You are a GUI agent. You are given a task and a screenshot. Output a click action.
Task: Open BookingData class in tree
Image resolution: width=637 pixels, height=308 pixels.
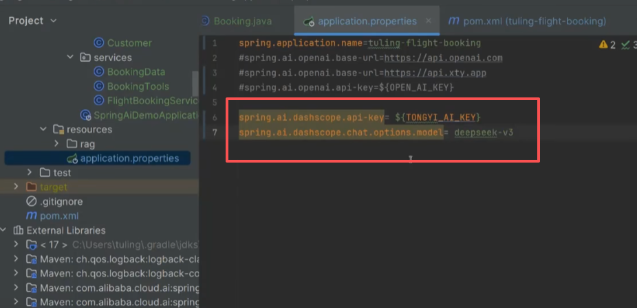point(136,72)
